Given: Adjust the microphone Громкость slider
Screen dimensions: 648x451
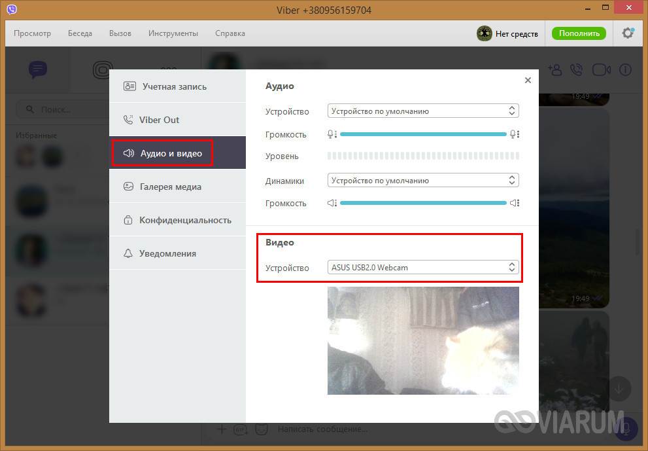Looking at the screenshot, I should (x=423, y=134).
